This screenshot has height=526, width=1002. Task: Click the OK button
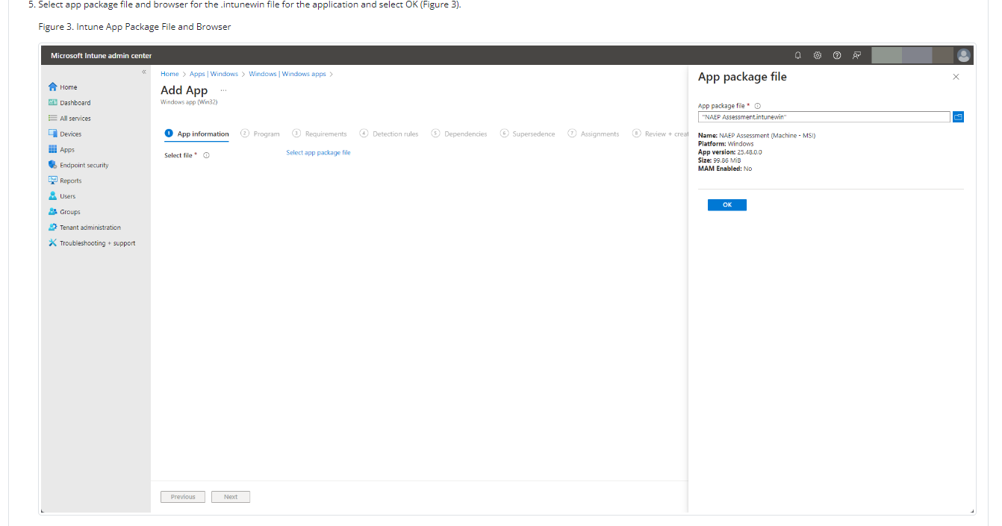click(x=727, y=205)
